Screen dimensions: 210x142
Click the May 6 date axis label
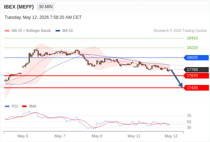pos(23,136)
